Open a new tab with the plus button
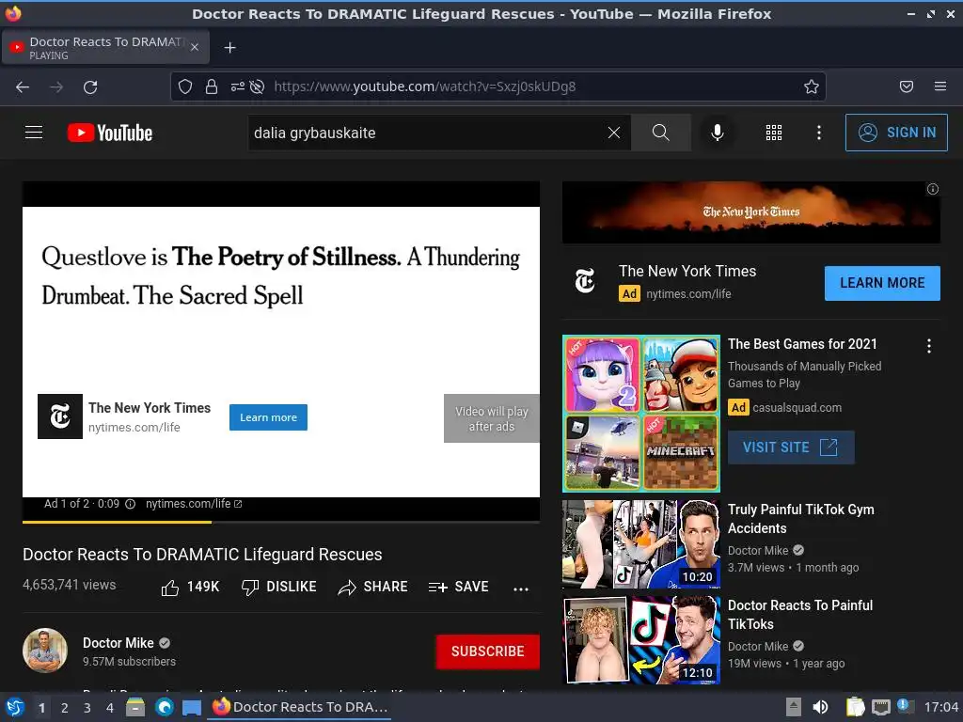This screenshot has height=722, width=963. (x=229, y=47)
